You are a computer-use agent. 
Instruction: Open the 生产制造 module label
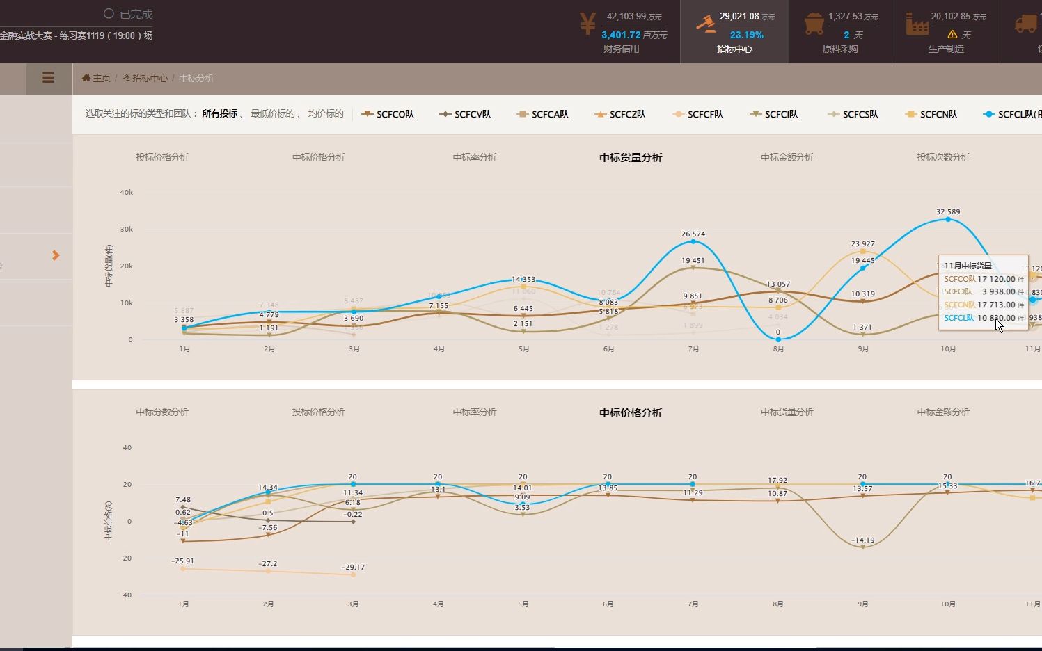946,49
